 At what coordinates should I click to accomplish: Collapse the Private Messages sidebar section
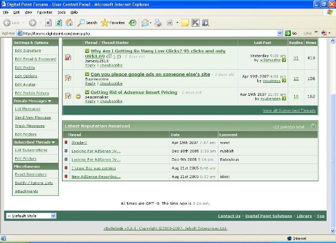point(50,101)
